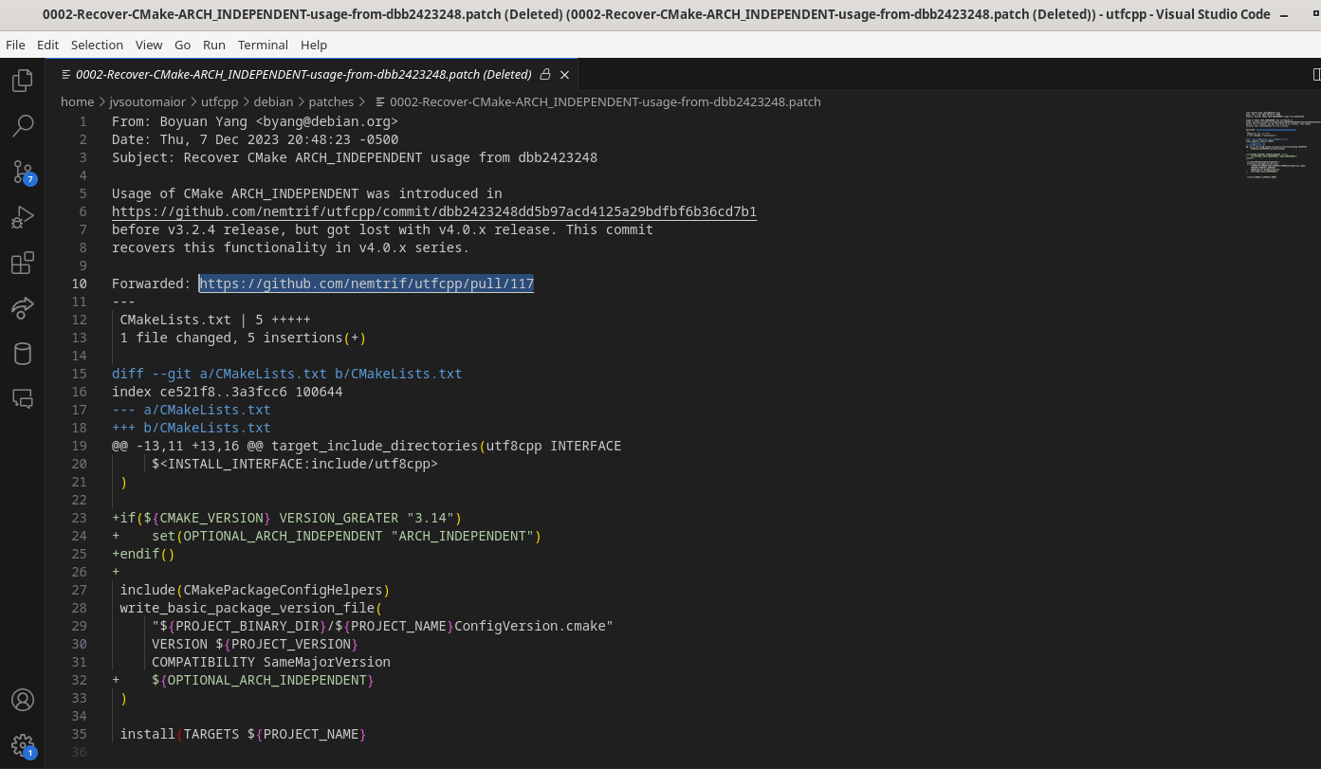1321x769 pixels.
Task: Expand the 'jvsoutomaior' breadcrumb
Action: 147,101
